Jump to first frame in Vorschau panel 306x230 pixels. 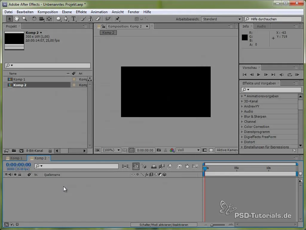pyautogui.click(x=244, y=75)
